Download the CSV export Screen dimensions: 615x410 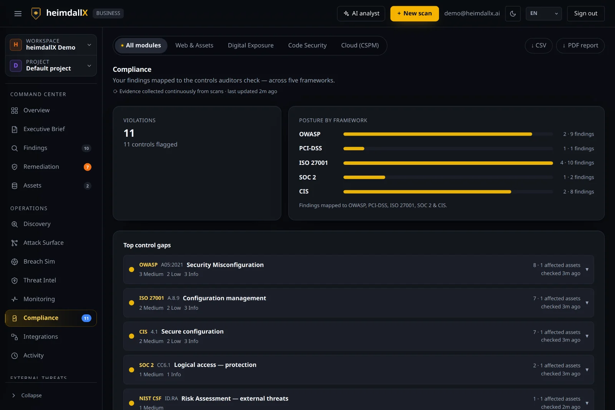(539, 46)
